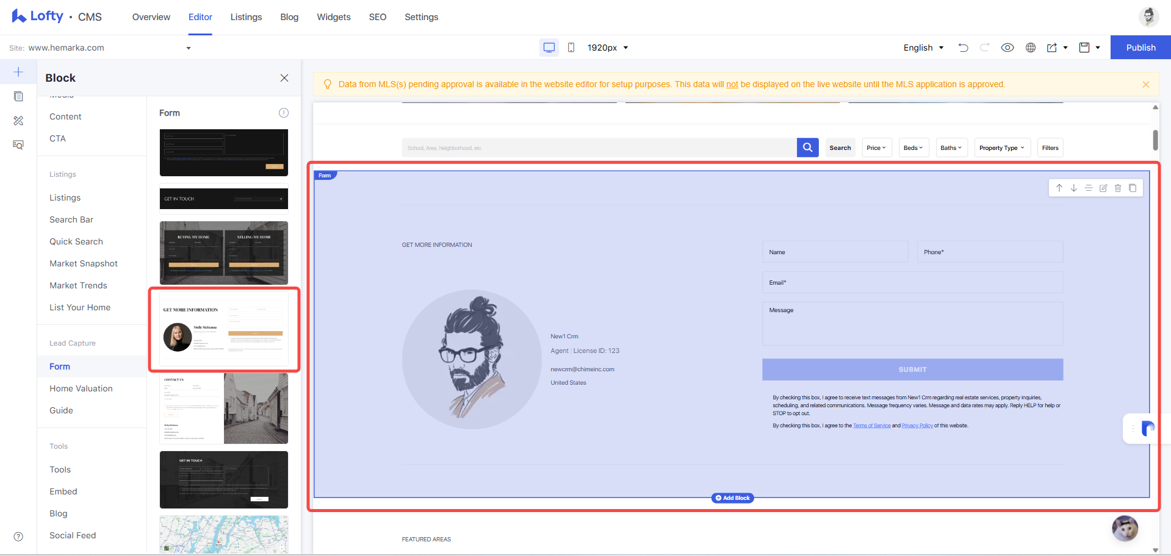Delete the Form block
Image resolution: width=1171 pixels, height=556 pixels.
tap(1118, 188)
